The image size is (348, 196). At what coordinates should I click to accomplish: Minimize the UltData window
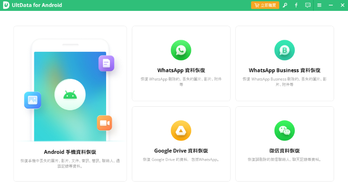[331, 5]
